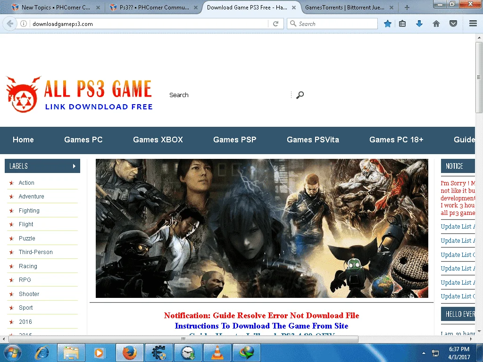This screenshot has width=483, height=362.
Task: Open Internet Download Manager taskbar icon
Action: 247,353
